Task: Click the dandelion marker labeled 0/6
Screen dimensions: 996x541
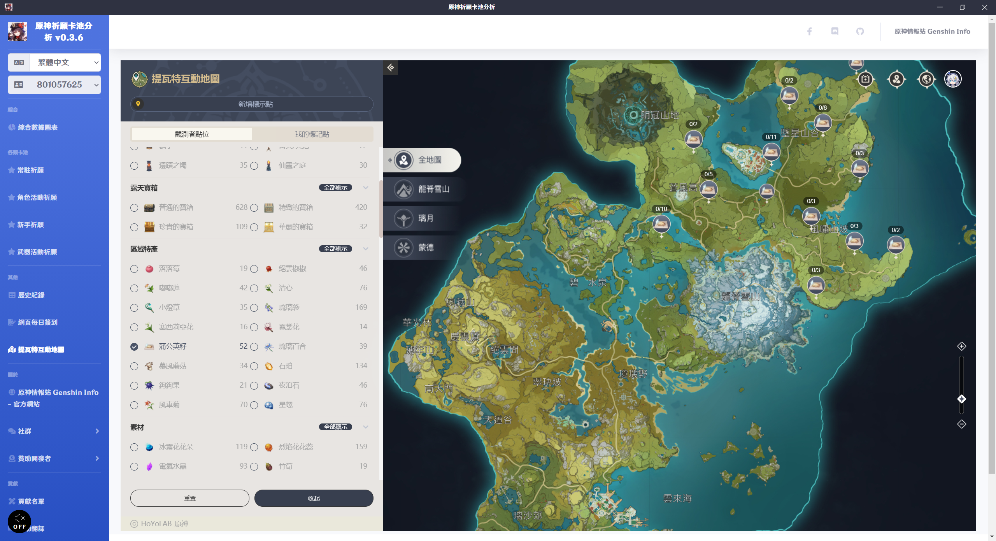Action: (822, 123)
